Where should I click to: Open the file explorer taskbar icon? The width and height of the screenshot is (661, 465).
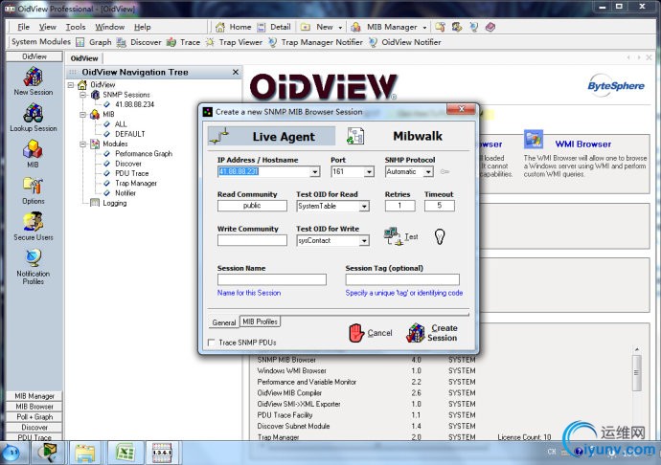(85, 453)
